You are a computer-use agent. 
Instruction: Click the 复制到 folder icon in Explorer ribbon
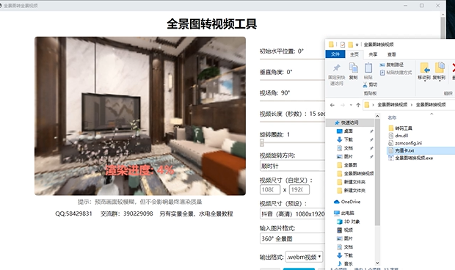(440, 67)
